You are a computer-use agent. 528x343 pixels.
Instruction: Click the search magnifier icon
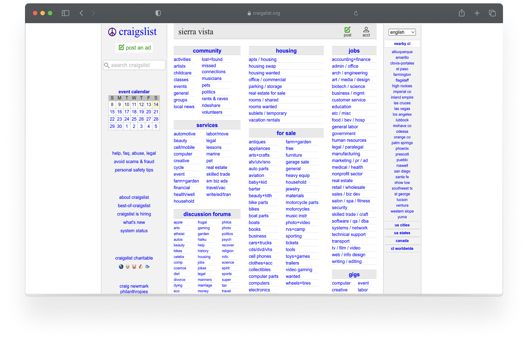(107, 65)
